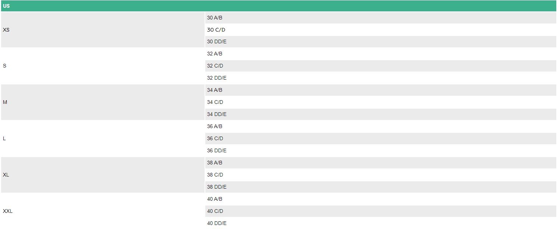Click the 30 C/D cell
This screenshot has height=229, width=560.
[381, 30]
